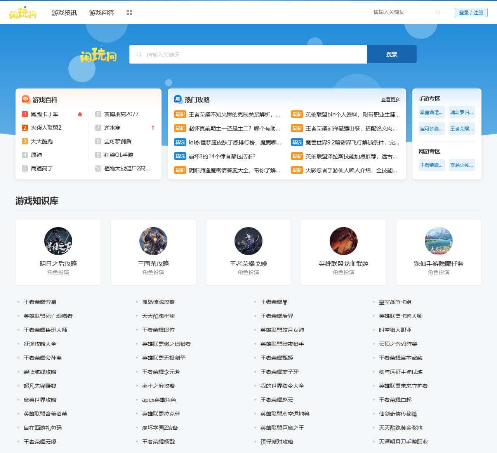Select the 王者荣耀 tag under 手游专区
The image size is (497, 453).
click(x=462, y=128)
